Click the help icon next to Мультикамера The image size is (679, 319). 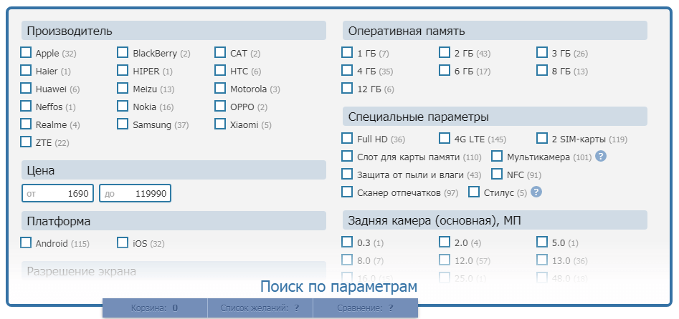(x=601, y=157)
